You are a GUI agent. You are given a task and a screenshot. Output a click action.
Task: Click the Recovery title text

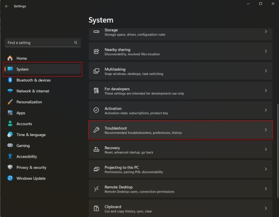point(112,148)
